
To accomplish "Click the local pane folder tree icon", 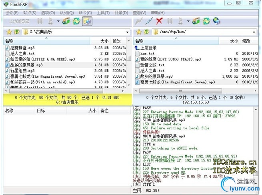I will (x=66, y=21).
